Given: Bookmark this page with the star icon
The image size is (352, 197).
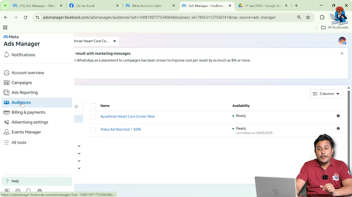Looking at the screenshot, I should point(308,17).
